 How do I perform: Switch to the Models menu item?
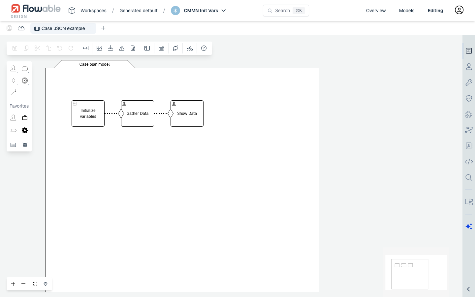[406, 11]
